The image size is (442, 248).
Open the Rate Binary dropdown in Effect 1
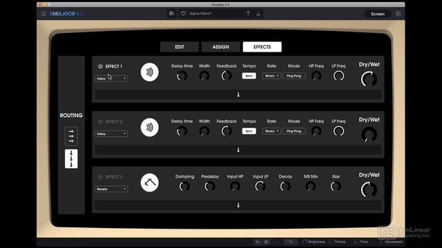(x=271, y=76)
